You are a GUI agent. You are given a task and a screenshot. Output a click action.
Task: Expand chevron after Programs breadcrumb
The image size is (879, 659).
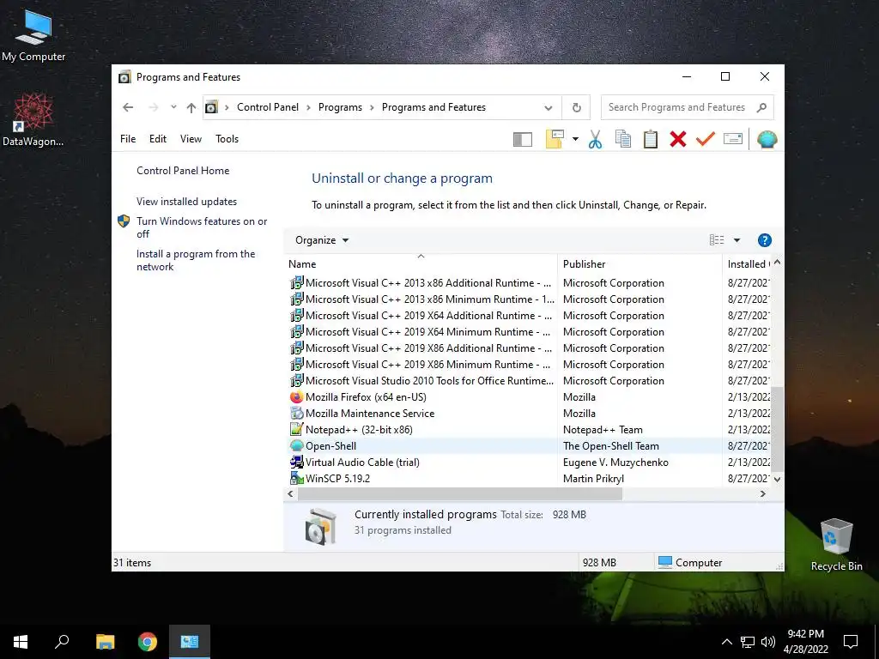(372, 107)
